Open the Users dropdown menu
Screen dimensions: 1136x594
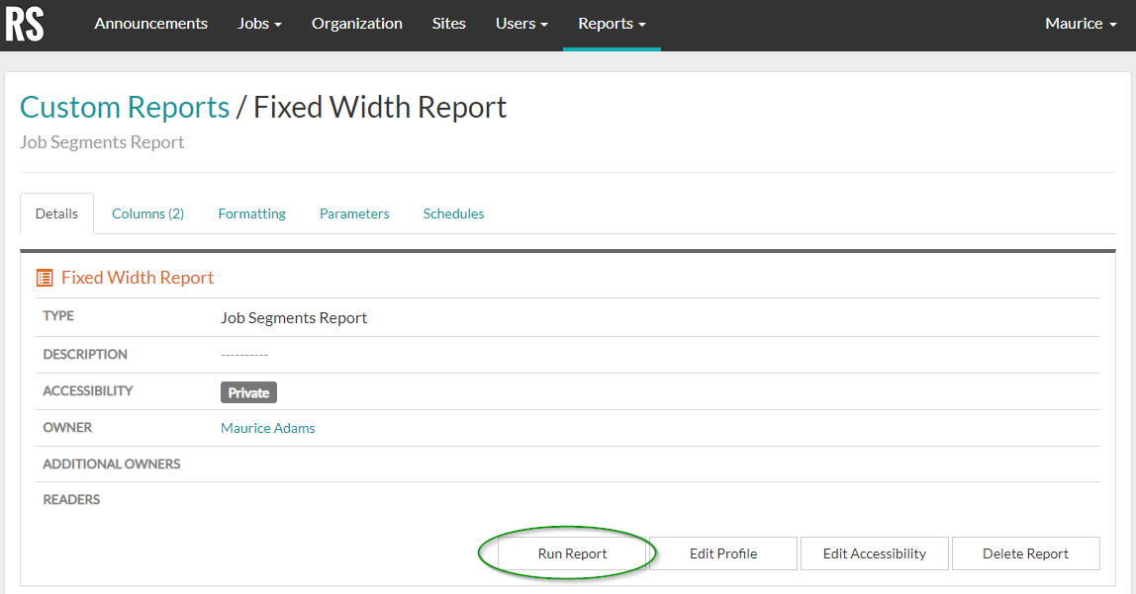[521, 24]
